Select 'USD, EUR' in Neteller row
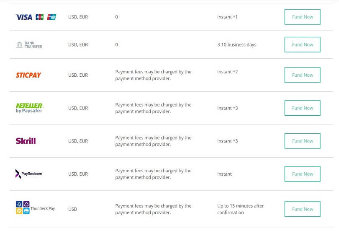 pos(78,108)
